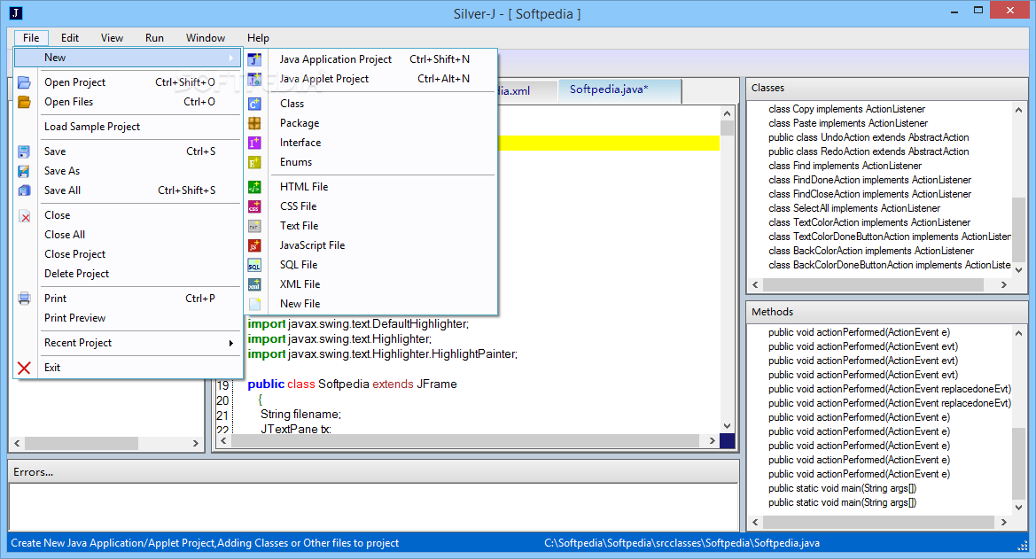
Task: Click the file path in status bar
Action: 682,543
